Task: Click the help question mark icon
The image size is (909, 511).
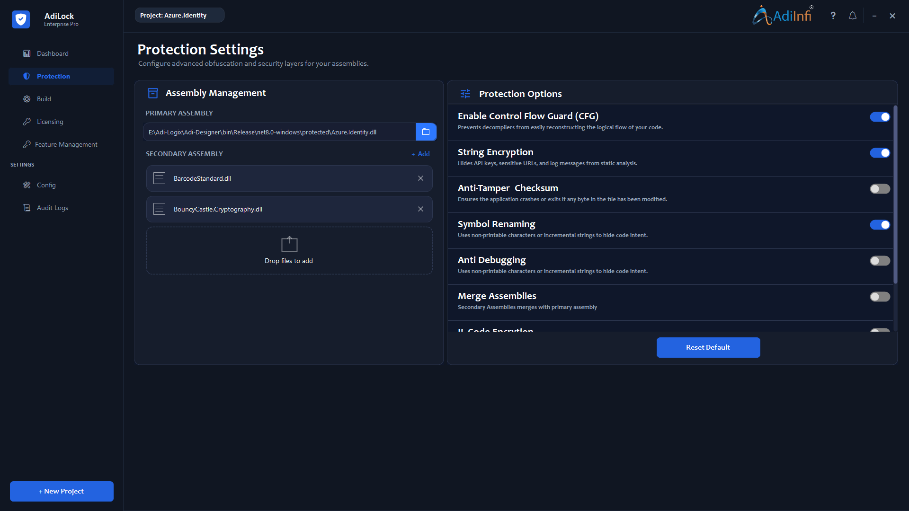Action: coord(833,16)
